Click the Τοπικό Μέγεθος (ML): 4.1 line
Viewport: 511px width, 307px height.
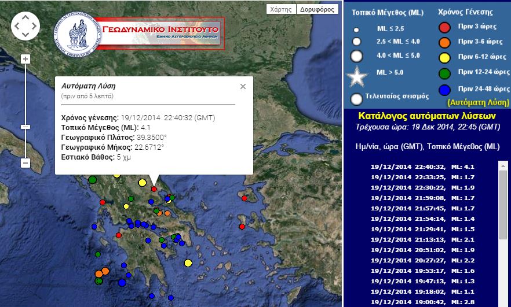coord(105,127)
